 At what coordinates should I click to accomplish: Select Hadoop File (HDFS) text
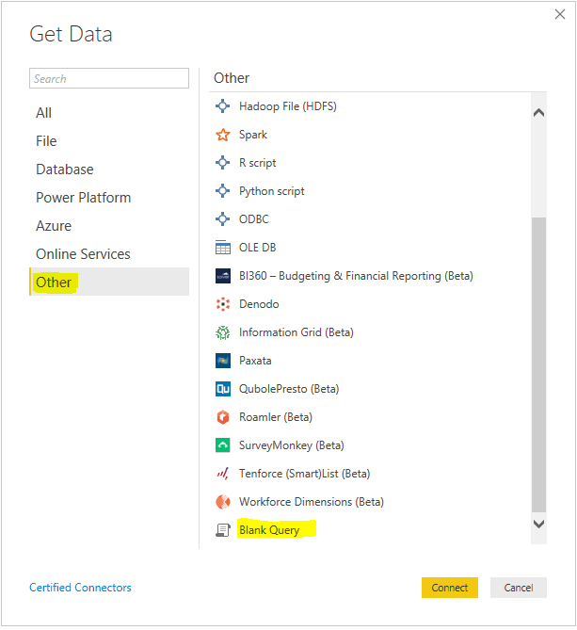288,106
